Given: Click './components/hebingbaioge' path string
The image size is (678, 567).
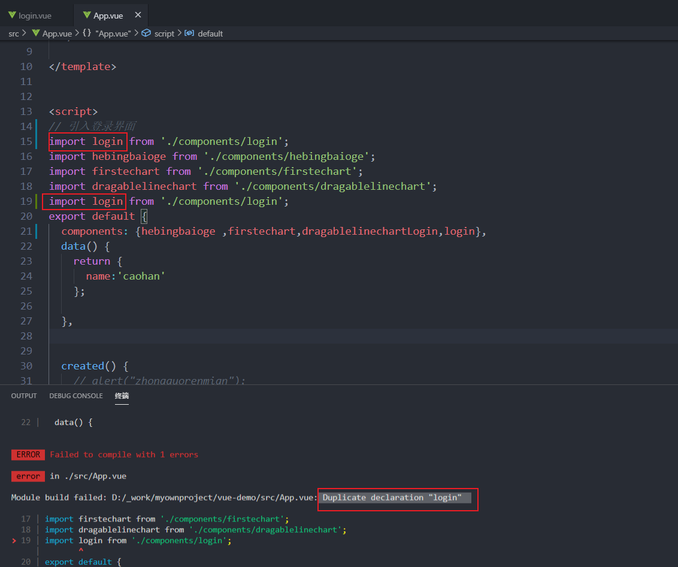Looking at the screenshot, I should pyautogui.click(x=286, y=156).
